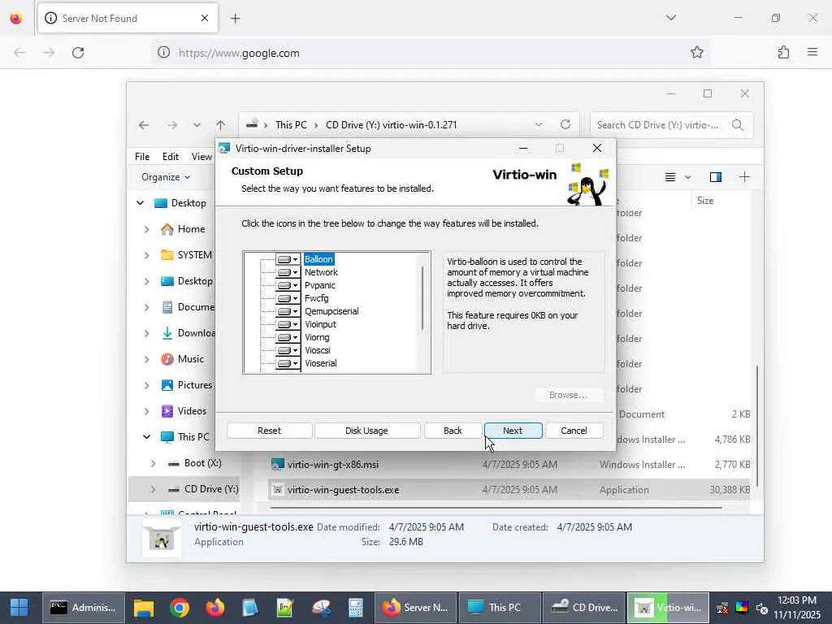This screenshot has width=832, height=624.
Task: Open the Vioinput feature install dropdown icon
Action: 288,324
